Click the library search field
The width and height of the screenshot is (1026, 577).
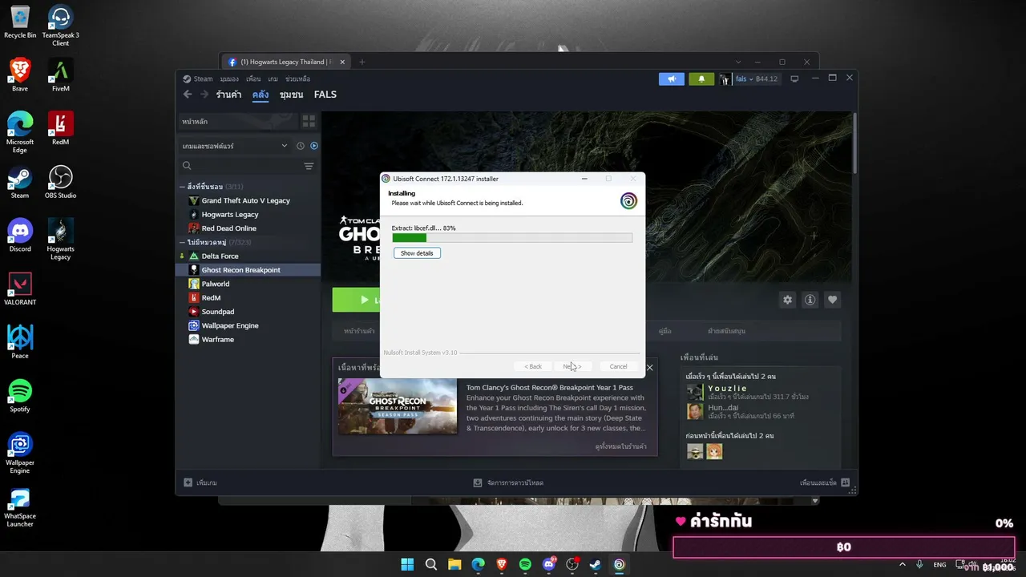point(240,166)
